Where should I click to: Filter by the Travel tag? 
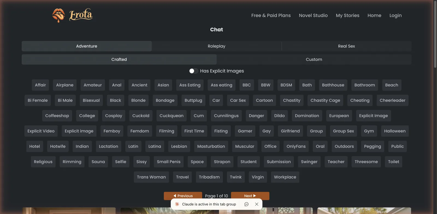coord(182,177)
